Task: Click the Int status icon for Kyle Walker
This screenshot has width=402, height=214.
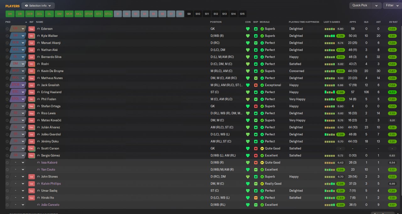Action: (x=31, y=36)
